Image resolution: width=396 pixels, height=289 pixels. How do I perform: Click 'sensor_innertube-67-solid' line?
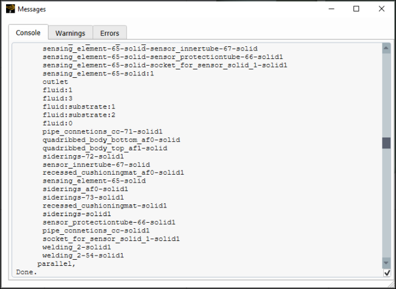point(96,165)
